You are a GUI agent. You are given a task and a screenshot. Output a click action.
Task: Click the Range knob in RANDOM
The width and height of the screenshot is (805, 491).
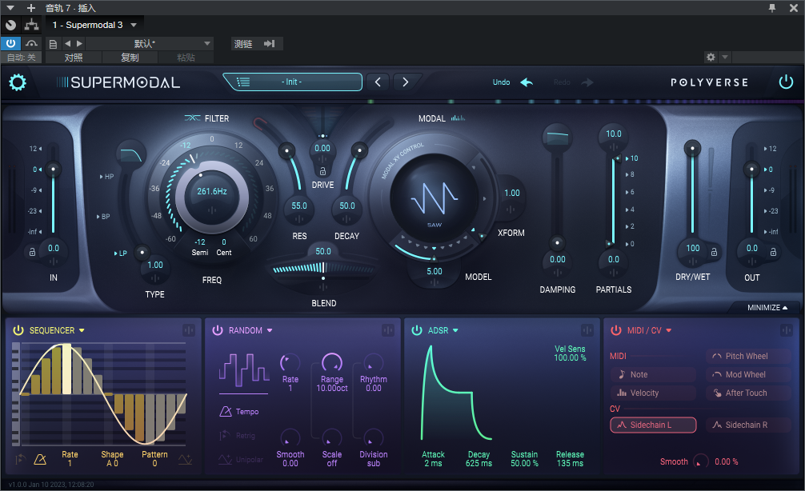click(331, 363)
